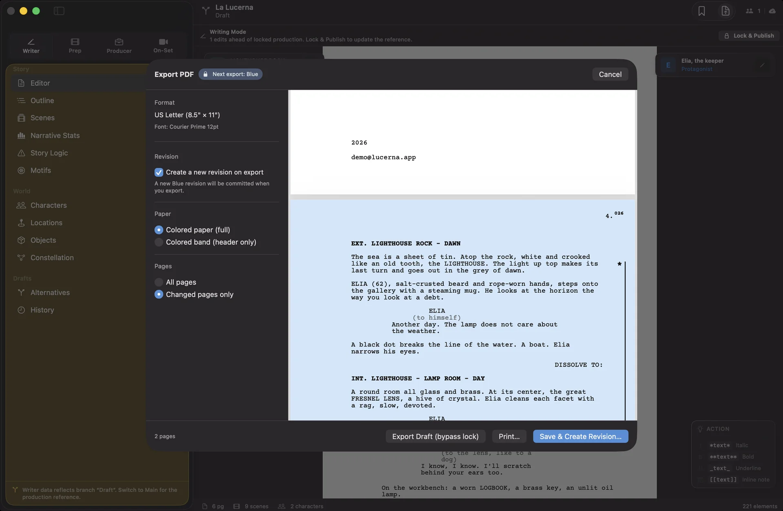783x511 pixels.
Task: Click Save & Create Revision... button
Action: pyautogui.click(x=580, y=436)
